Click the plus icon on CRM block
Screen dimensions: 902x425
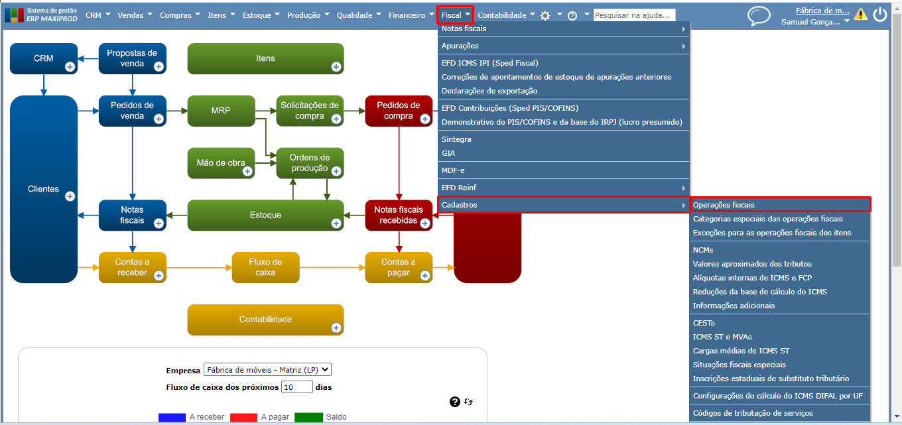70,67
